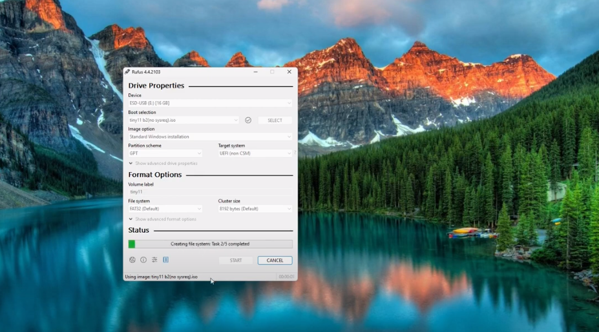Click the SELECT button
Viewport: 599px width, 332px height.
click(x=275, y=121)
